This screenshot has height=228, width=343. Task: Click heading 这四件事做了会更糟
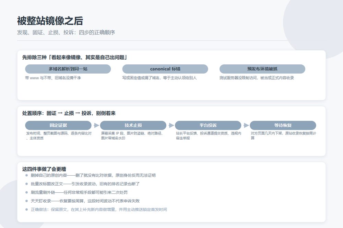(x=44, y=169)
